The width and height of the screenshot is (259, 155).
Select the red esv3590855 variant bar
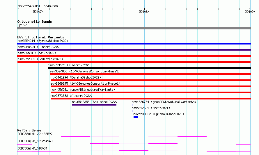tap(150, 74)
